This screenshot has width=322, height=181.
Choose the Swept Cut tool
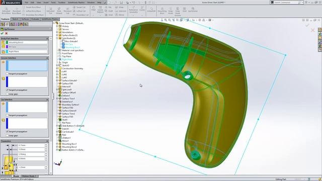(79, 7)
